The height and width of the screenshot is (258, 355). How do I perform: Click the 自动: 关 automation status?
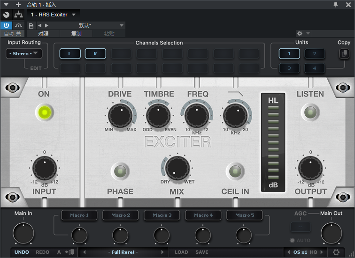pyautogui.click(x=13, y=34)
